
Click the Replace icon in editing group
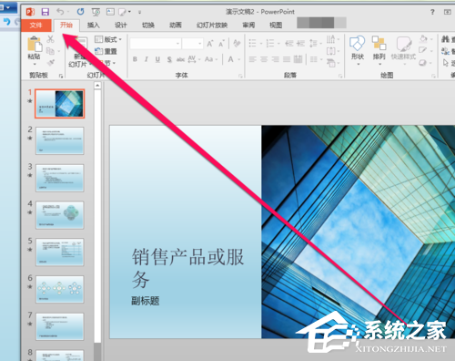445,51
